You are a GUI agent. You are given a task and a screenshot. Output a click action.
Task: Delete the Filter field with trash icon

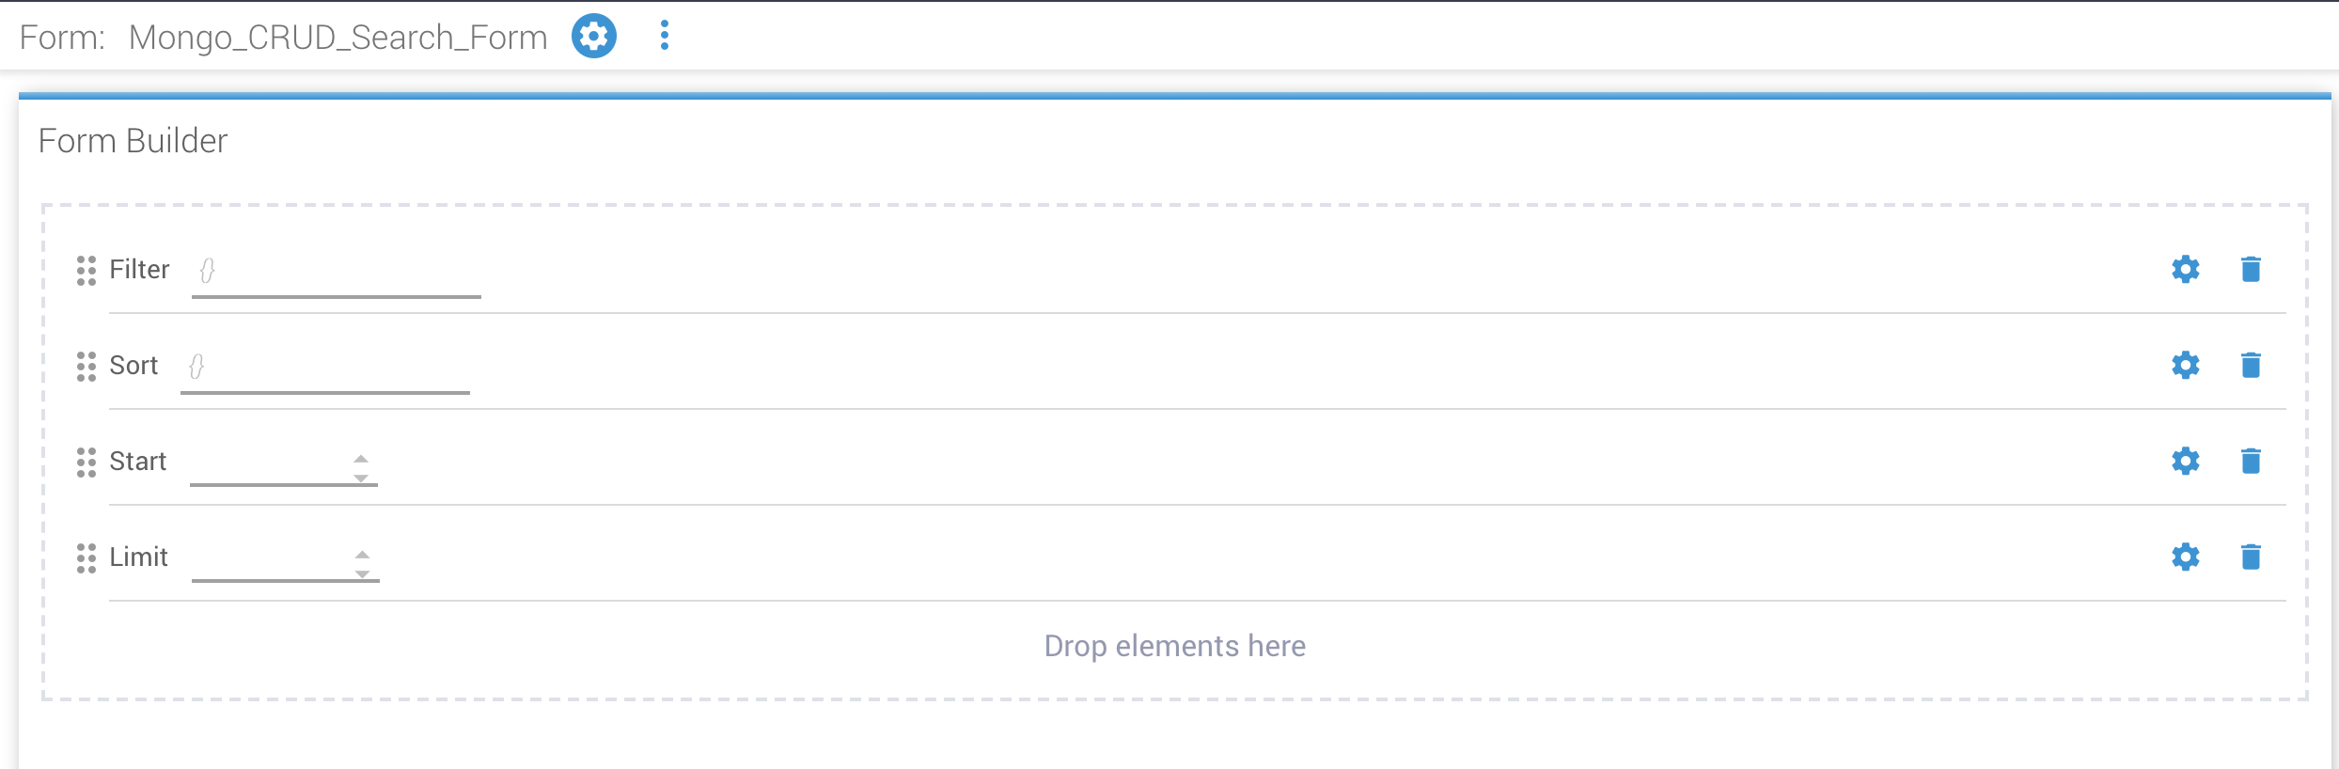coord(2252,270)
